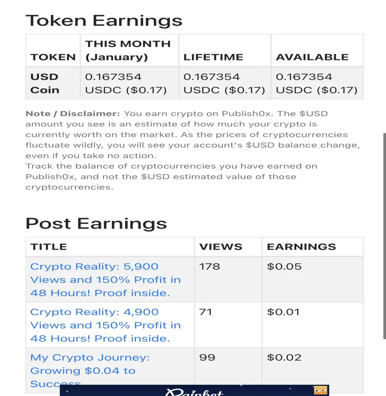Open the Rainbet advertisement banner
The image size is (386, 396).
(194, 390)
